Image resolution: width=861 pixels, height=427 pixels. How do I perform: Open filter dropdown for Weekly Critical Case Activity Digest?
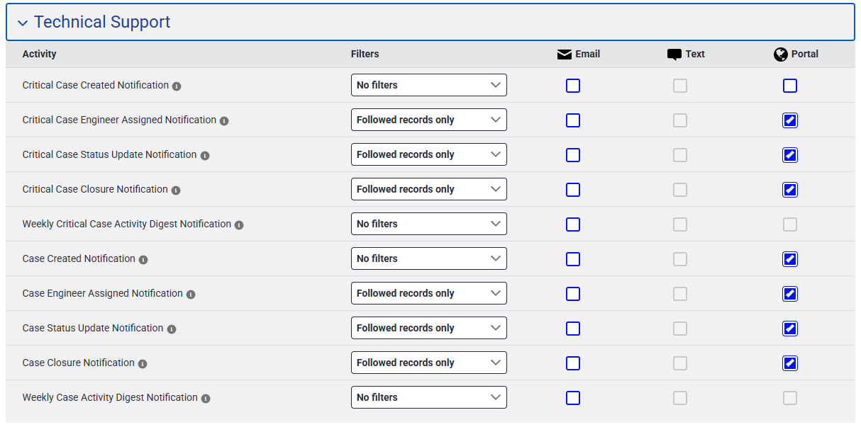click(429, 224)
